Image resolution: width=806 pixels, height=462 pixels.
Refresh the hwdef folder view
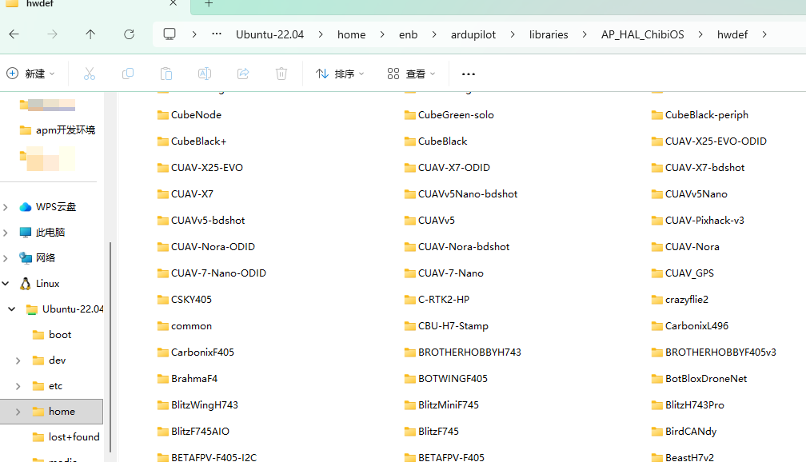[x=129, y=34]
